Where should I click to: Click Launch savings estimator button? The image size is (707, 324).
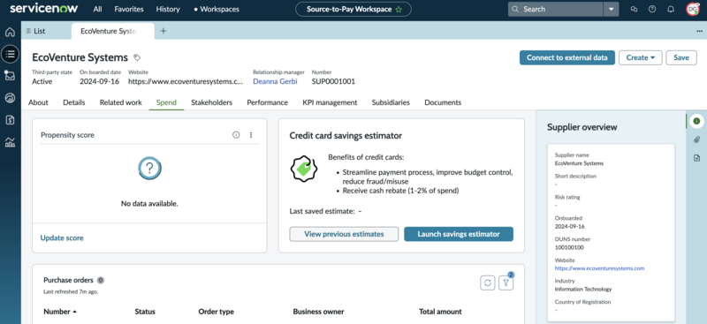pyautogui.click(x=459, y=234)
